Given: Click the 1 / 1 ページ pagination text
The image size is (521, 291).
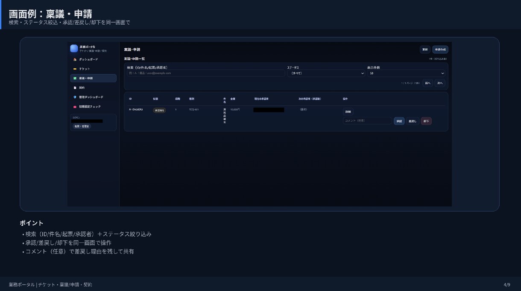Looking at the screenshot, I should (x=410, y=83).
